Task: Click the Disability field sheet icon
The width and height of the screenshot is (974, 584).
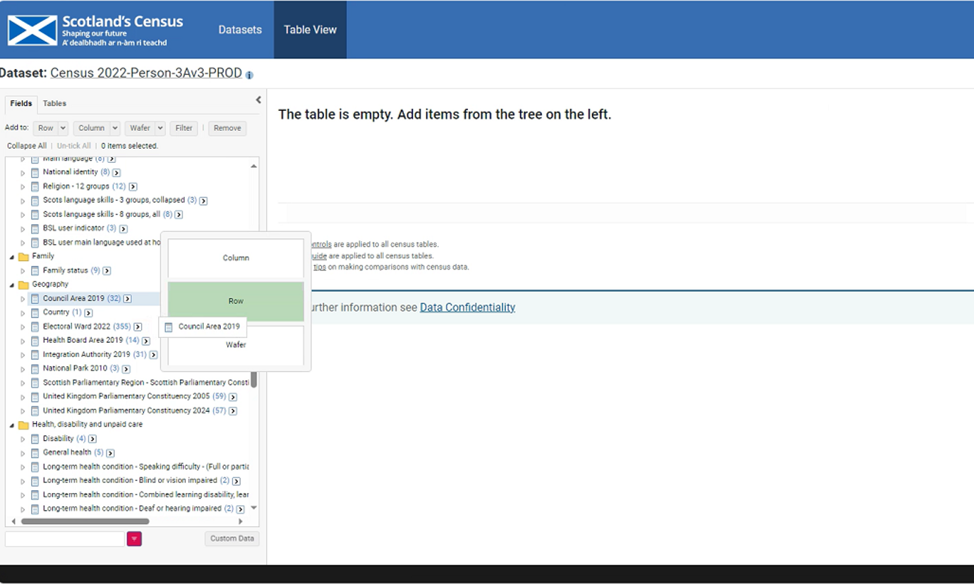Action: (x=35, y=439)
